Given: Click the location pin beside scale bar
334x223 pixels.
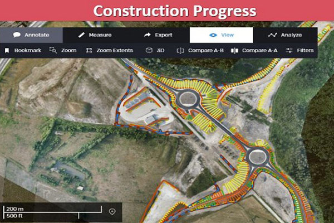Looking at the screenshot, I should click(112, 211).
